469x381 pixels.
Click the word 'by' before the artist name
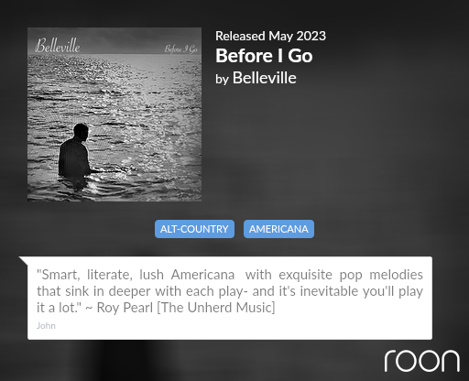click(222, 80)
